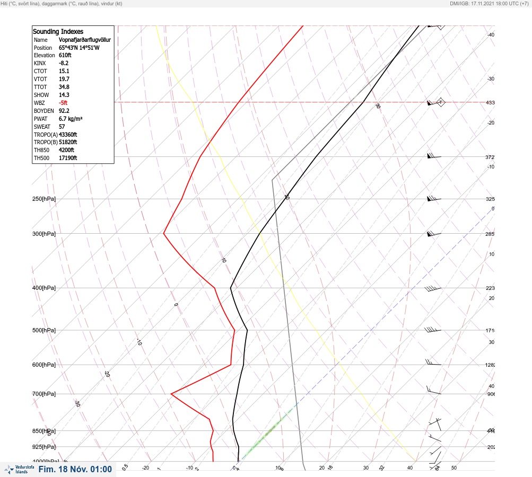Click the Vedurstofa Islands logo
This screenshot has width=532, height=477.
[x=19, y=469]
